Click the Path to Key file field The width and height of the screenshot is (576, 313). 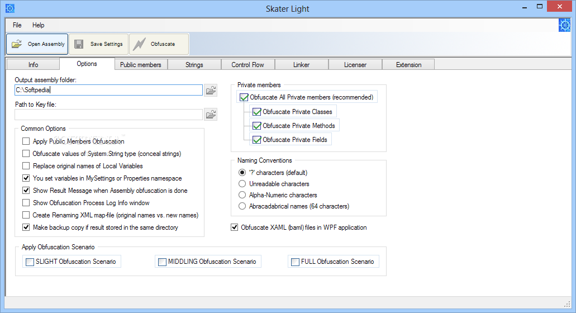coord(109,115)
